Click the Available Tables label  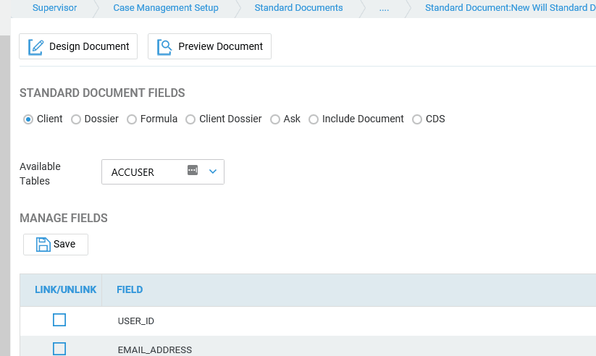pos(40,174)
